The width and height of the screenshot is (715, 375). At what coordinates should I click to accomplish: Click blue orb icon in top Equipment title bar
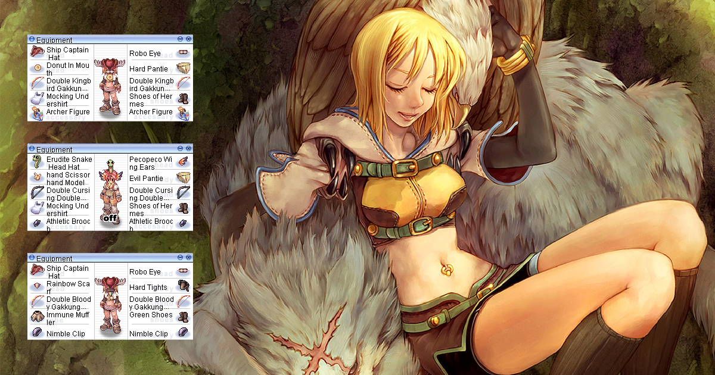click(32, 39)
